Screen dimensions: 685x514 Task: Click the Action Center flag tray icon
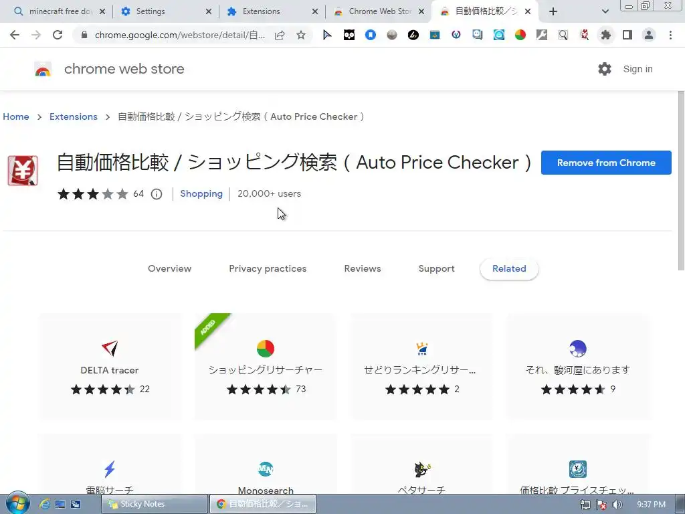click(x=601, y=505)
